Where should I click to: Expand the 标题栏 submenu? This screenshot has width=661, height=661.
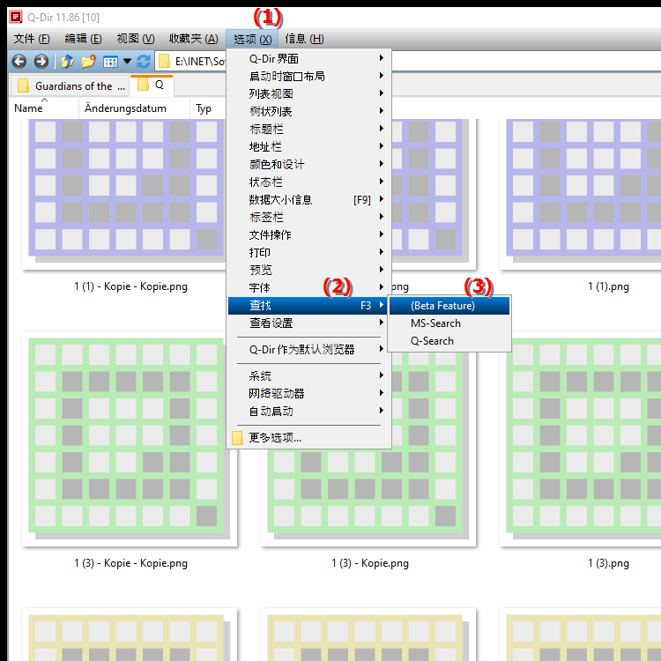(x=308, y=129)
